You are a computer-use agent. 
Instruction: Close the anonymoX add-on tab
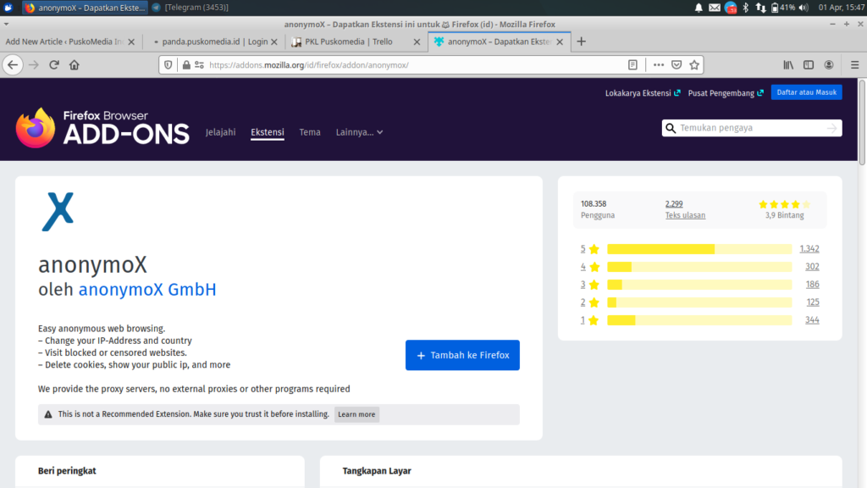(560, 42)
